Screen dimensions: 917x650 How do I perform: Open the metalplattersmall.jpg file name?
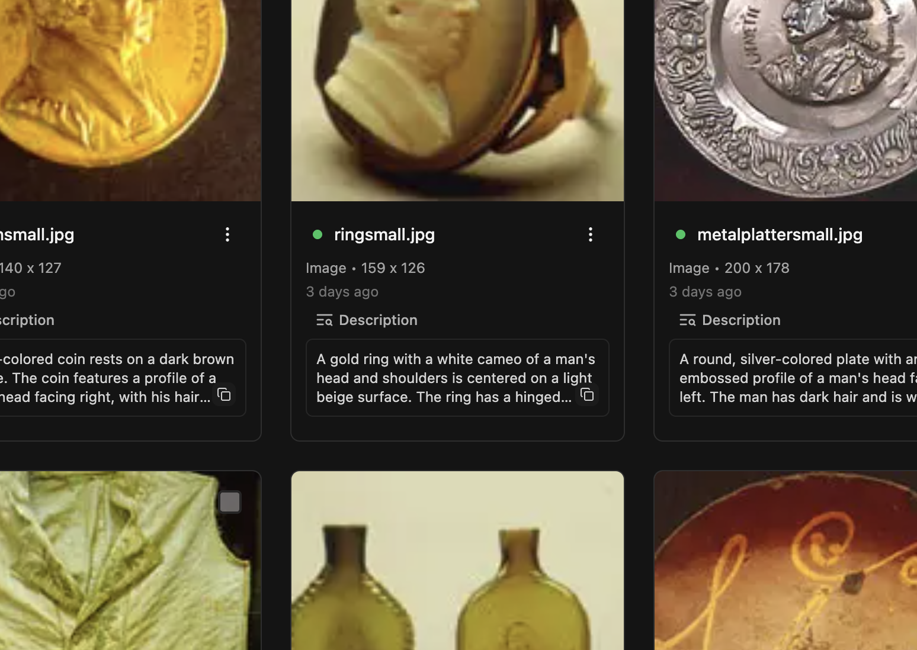pyautogui.click(x=780, y=234)
